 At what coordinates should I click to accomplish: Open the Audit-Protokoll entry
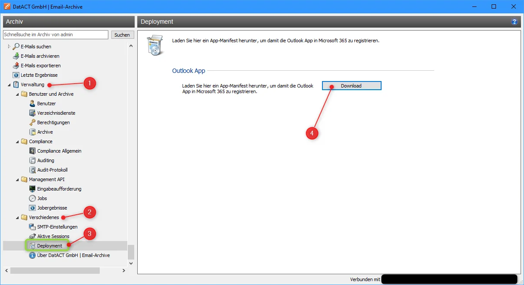click(52, 170)
